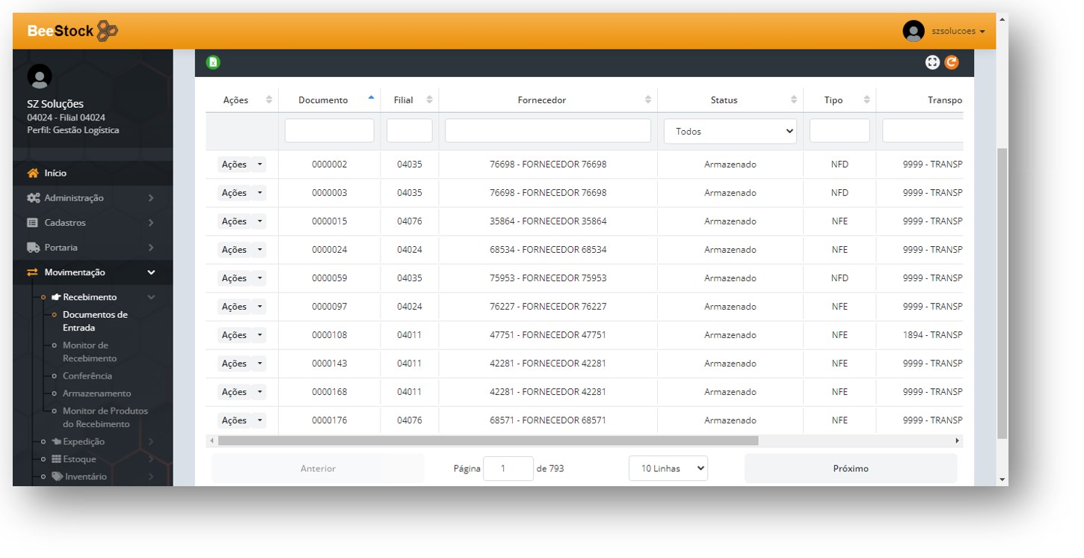Click the Próximo page button
The height and width of the screenshot is (558, 1084).
850,468
